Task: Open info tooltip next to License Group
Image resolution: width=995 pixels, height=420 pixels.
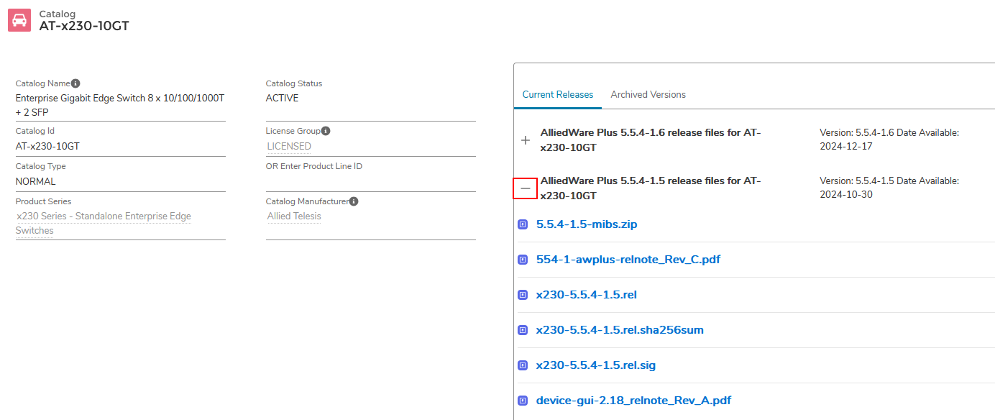Action: 326,131
